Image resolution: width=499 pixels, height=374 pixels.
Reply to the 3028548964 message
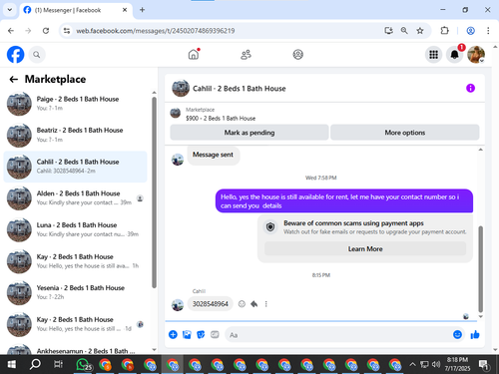[254, 304]
